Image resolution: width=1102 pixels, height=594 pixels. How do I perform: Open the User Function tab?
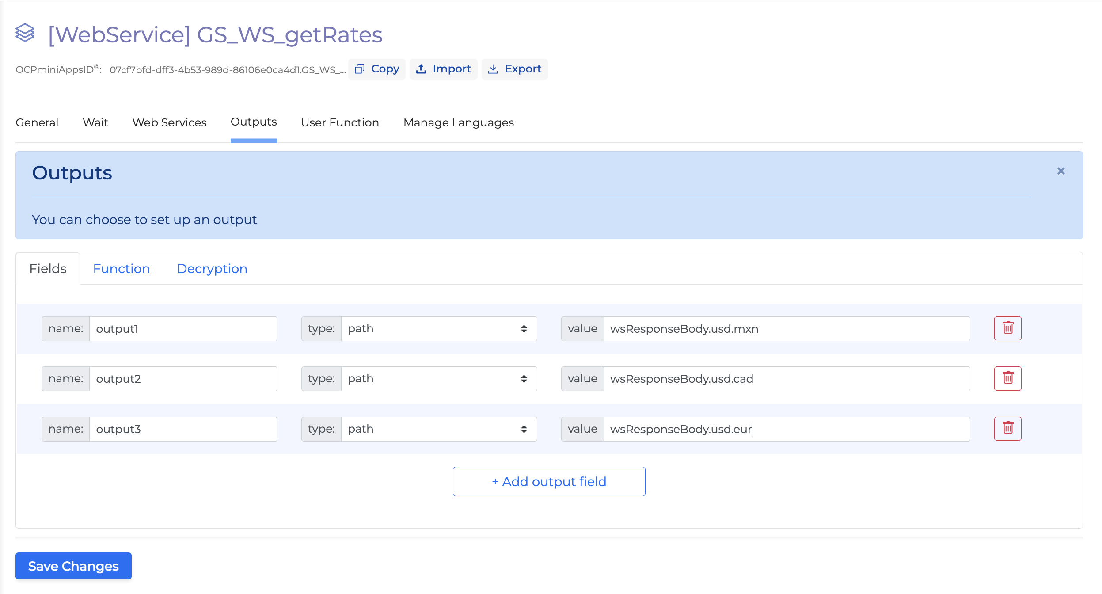click(340, 122)
